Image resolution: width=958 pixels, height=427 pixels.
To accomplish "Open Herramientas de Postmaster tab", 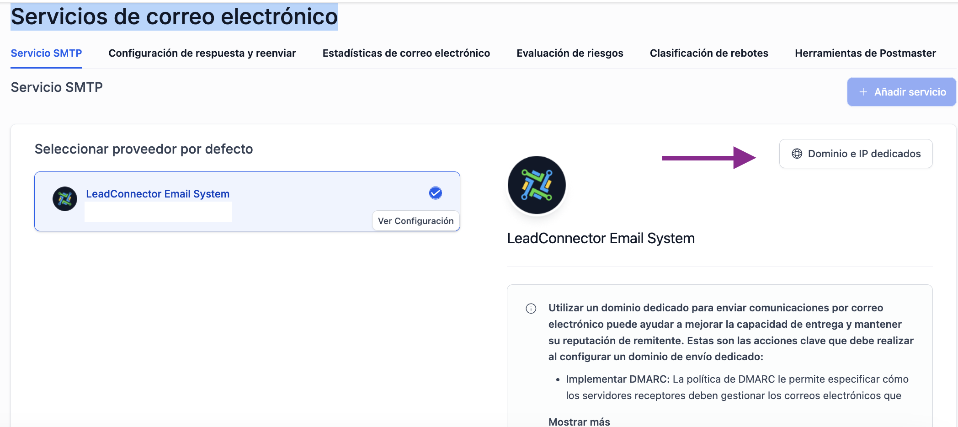I will [865, 53].
